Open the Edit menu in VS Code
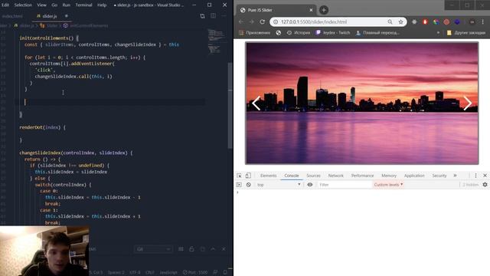Viewport: 490px width, 276px height. click(5, 5)
